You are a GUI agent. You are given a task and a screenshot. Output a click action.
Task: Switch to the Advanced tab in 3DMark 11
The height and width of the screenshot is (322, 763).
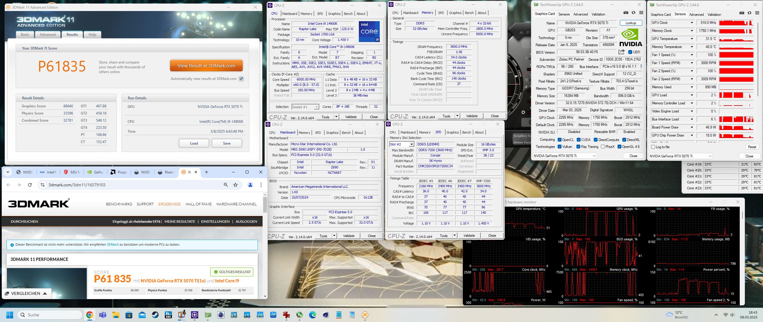[x=48, y=35]
